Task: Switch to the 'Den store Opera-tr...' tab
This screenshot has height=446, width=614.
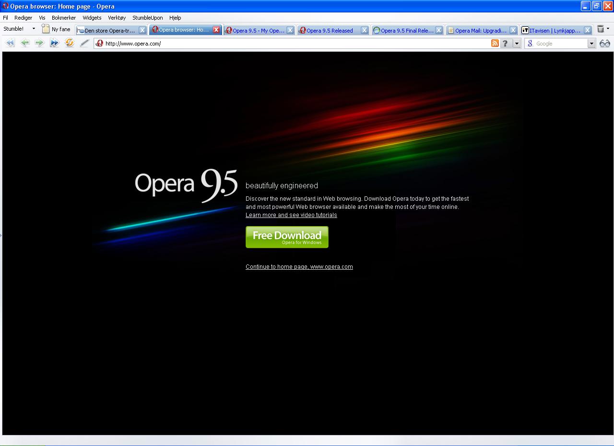Action: (111, 30)
